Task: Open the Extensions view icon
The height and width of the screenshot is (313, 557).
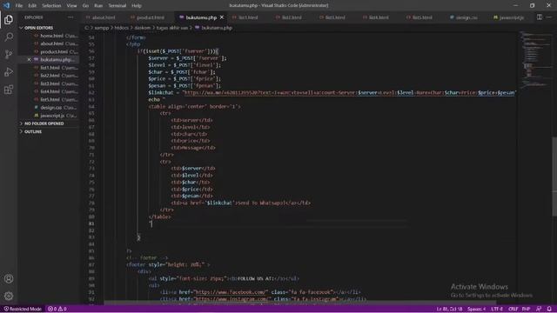Action: point(9,90)
